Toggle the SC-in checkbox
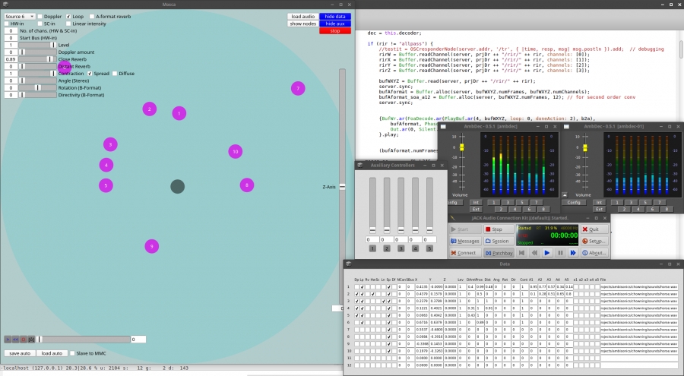The height and width of the screenshot is (376, 684). tap(40, 24)
